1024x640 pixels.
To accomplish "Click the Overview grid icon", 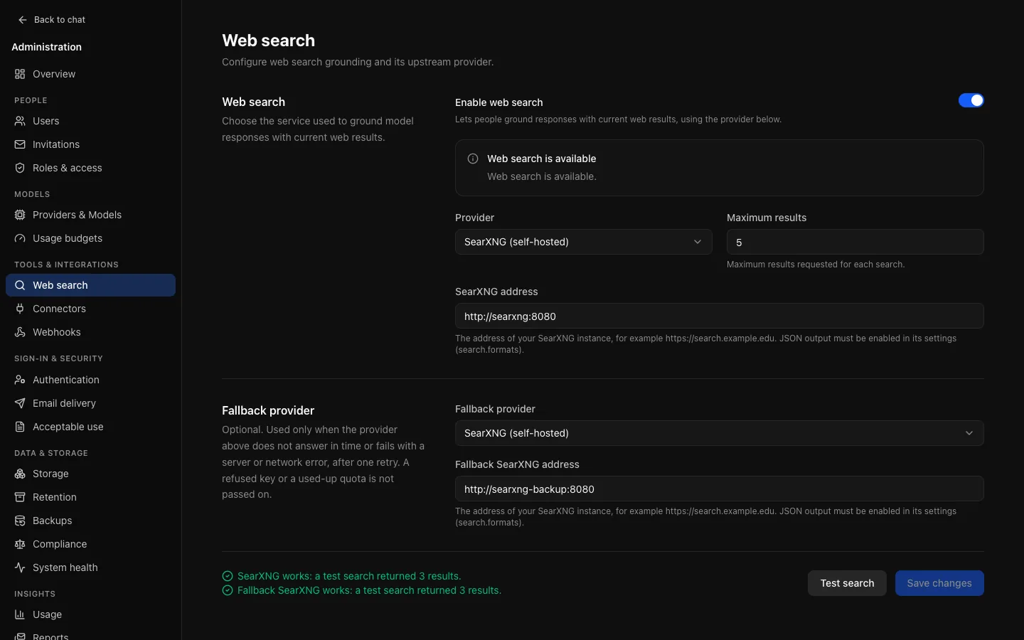I will click(20, 74).
